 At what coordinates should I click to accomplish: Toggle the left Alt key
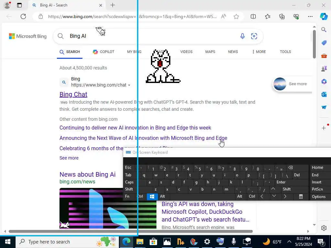pos(162,196)
